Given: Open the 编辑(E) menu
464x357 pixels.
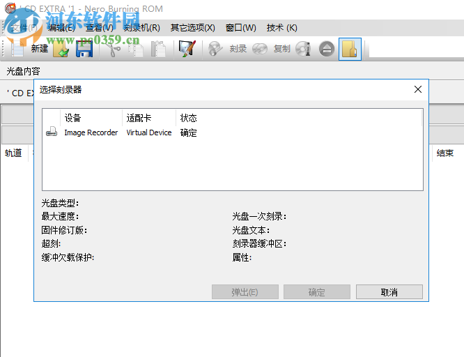Looking at the screenshot, I should click(x=61, y=28).
